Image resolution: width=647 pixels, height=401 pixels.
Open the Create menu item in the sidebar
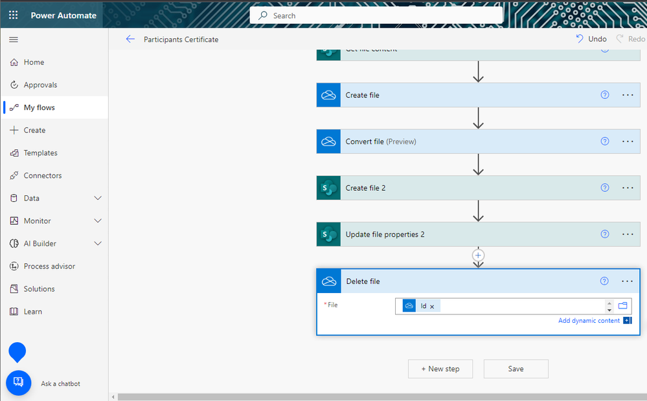pyautogui.click(x=54, y=130)
